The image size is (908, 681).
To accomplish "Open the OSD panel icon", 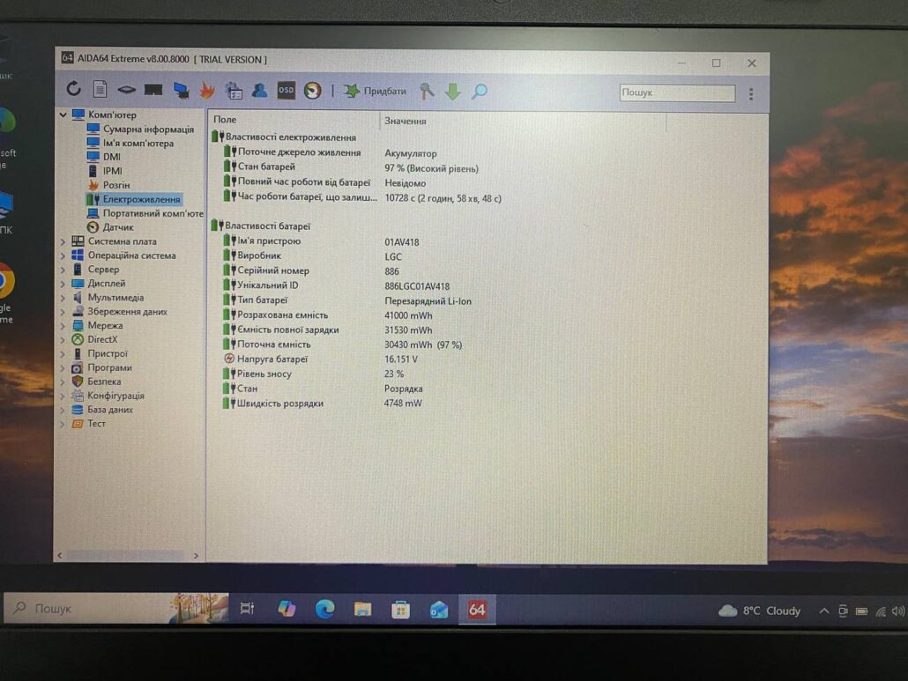I will (286, 90).
